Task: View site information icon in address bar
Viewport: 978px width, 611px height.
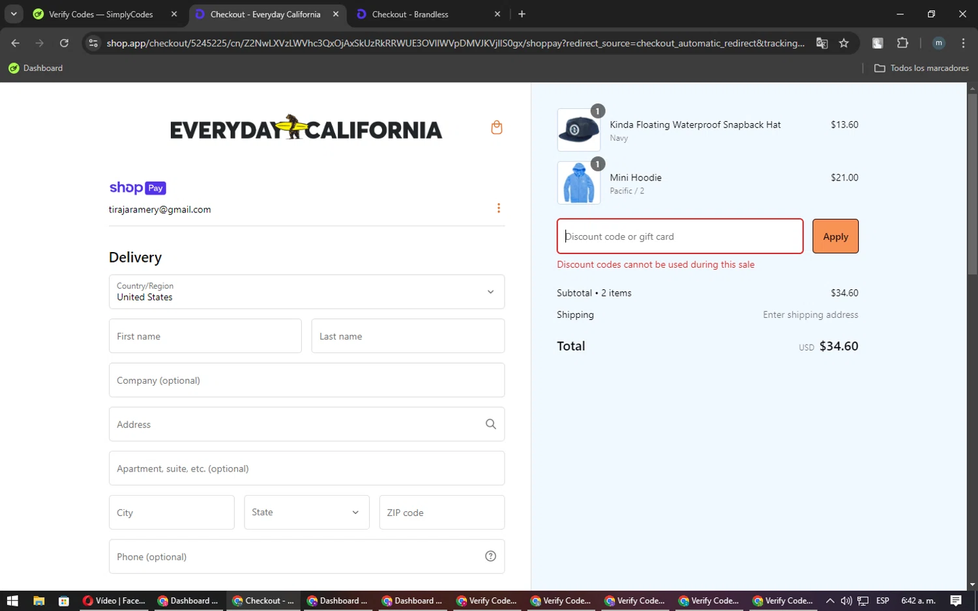Action: coord(93,43)
